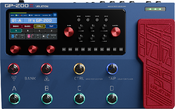Screen dimensions: 175x109
Task: Click footswitch B
Action: pyautogui.click(x=47, y=98)
